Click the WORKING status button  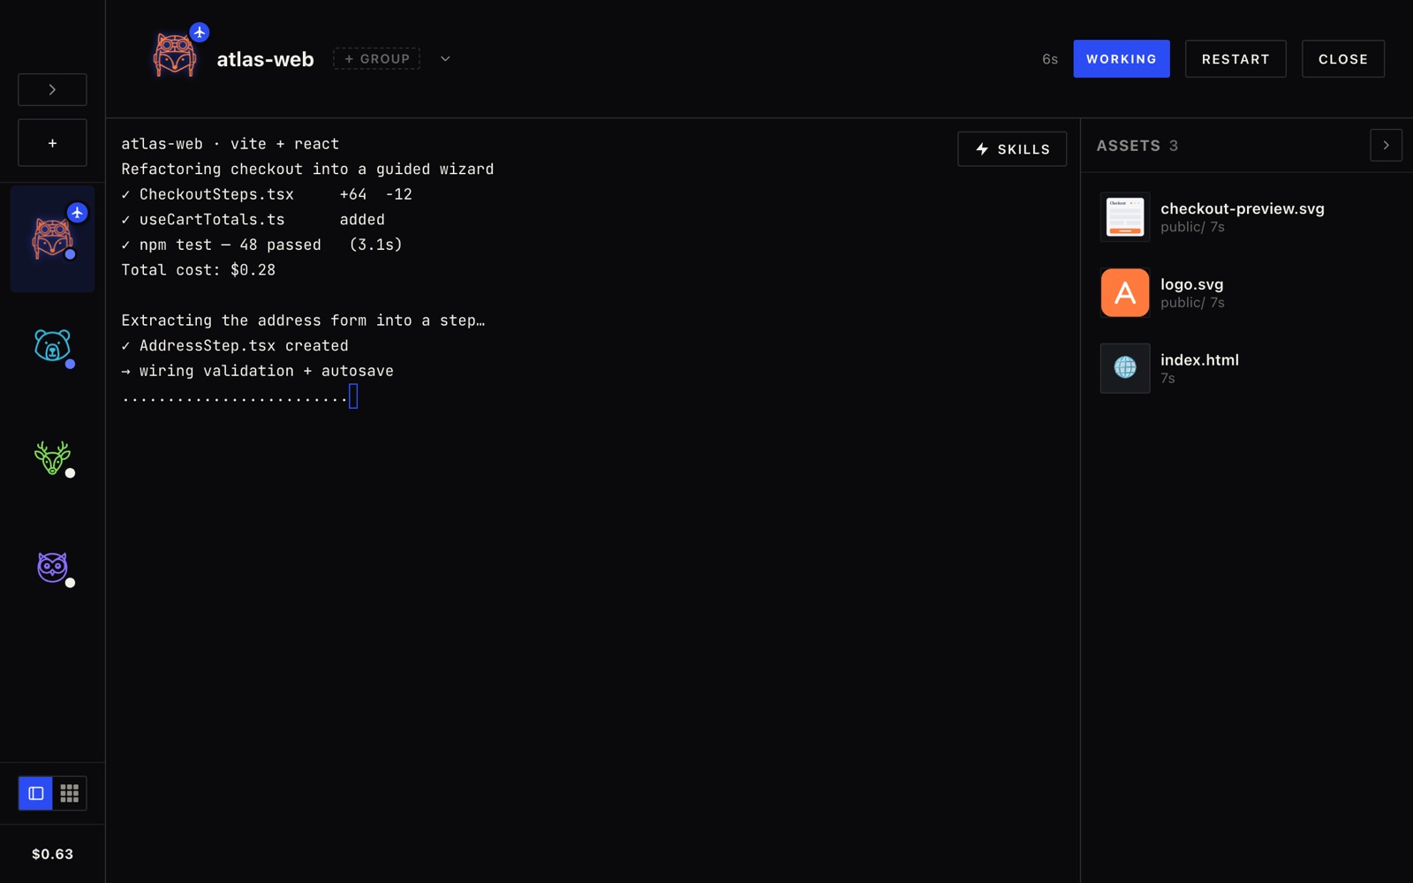(1122, 58)
